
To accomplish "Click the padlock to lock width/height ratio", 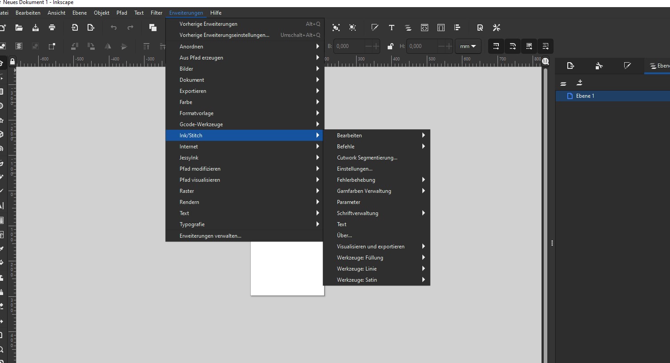I will pyautogui.click(x=390, y=46).
